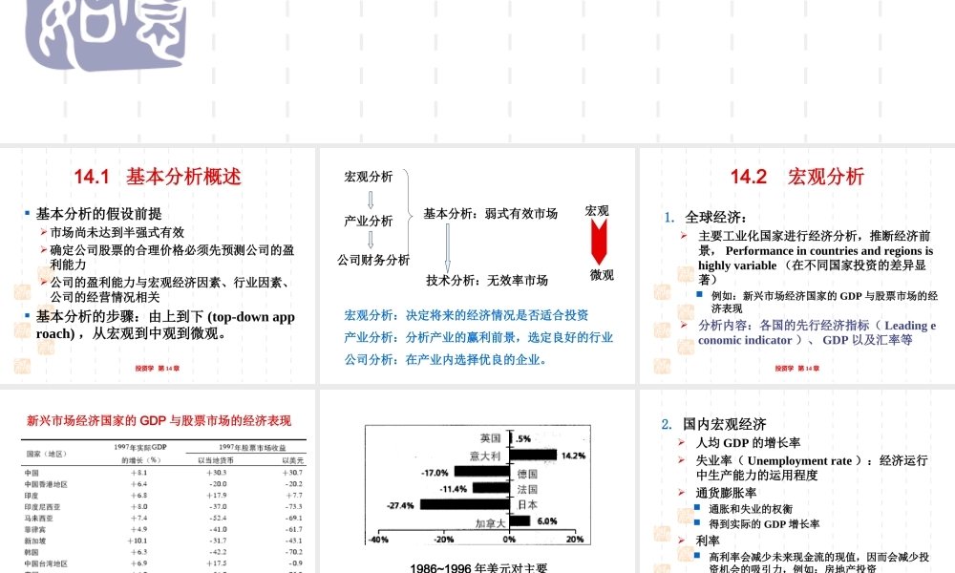The width and height of the screenshot is (955, 573).
Task: Select the 中国 row in the GDP table
Action: tap(57, 472)
